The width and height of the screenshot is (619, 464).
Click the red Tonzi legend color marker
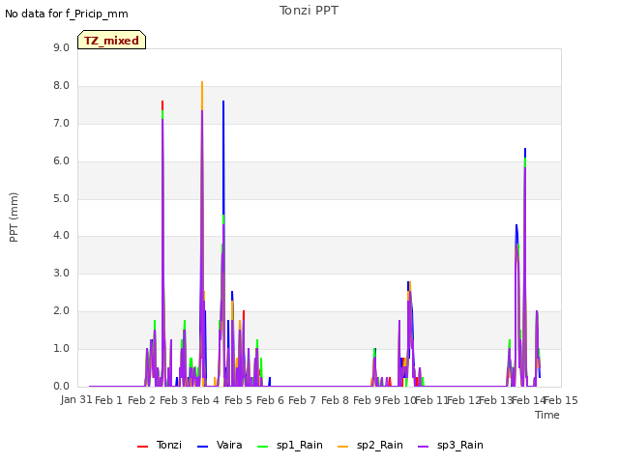tap(142, 447)
